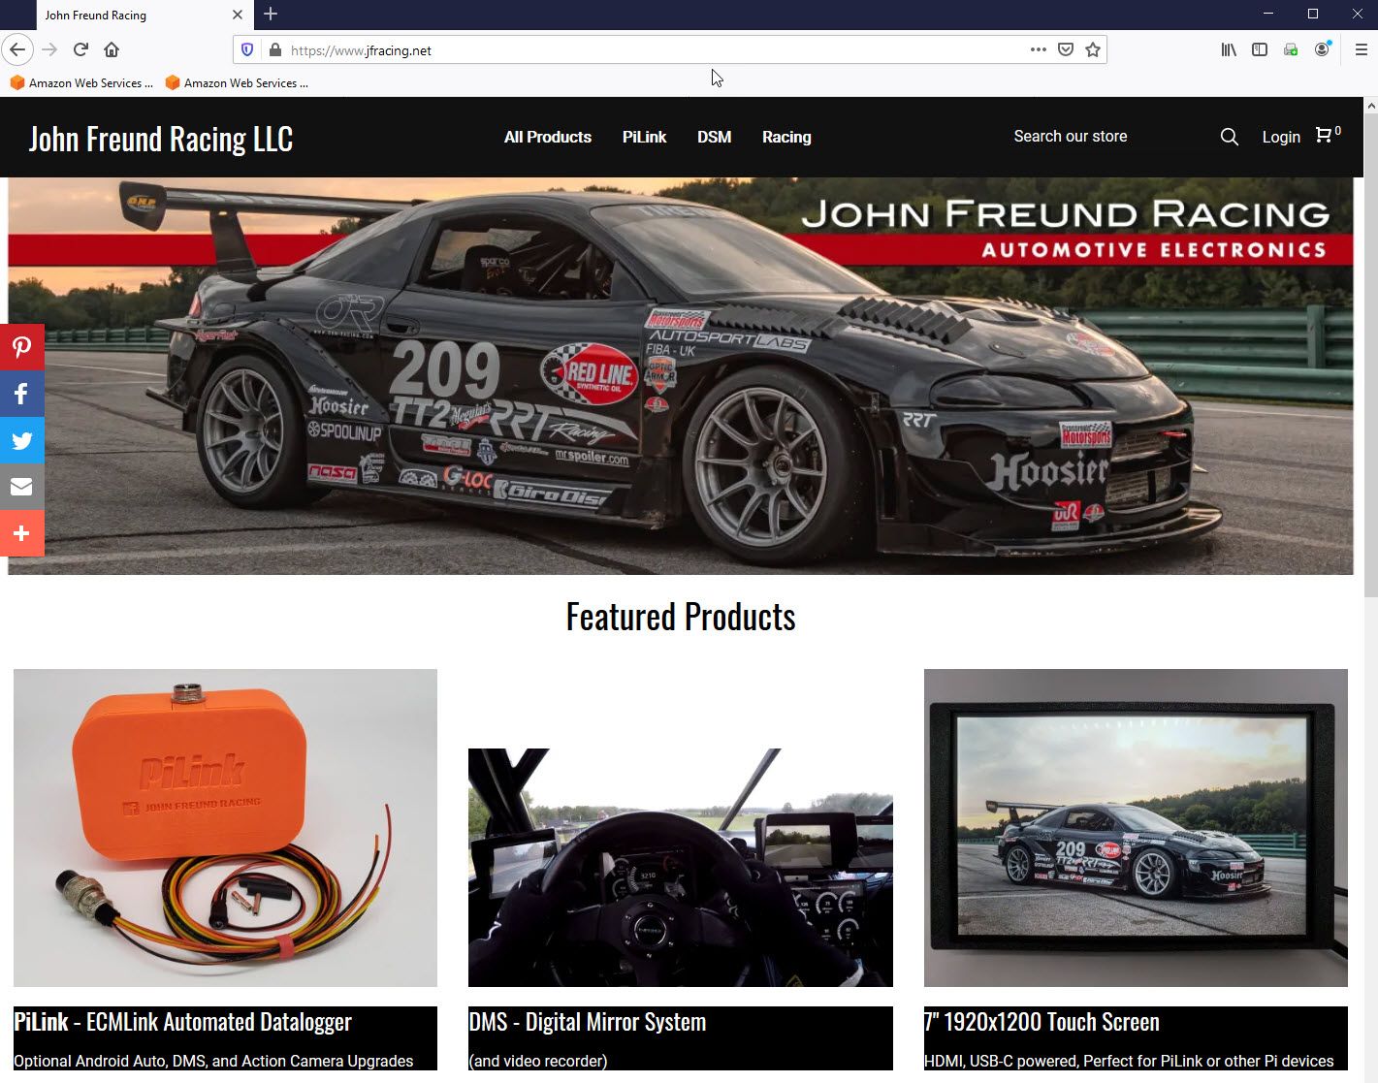This screenshot has width=1378, height=1083.
Task: Share page on Facebook
Action: click(x=21, y=394)
